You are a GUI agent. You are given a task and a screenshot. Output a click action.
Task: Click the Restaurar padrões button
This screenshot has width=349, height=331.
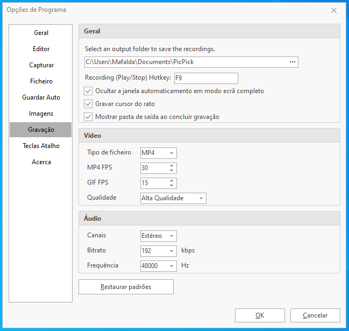click(x=126, y=287)
